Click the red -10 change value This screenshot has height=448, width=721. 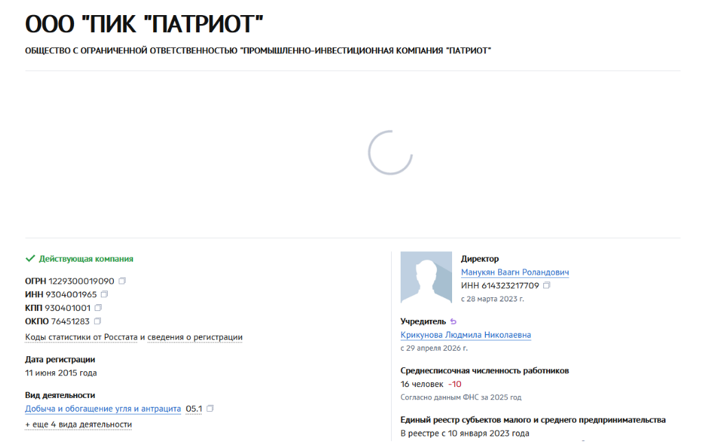pos(455,384)
